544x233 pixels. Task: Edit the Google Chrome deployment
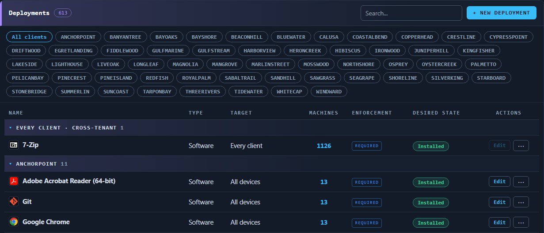(x=499, y=222)
